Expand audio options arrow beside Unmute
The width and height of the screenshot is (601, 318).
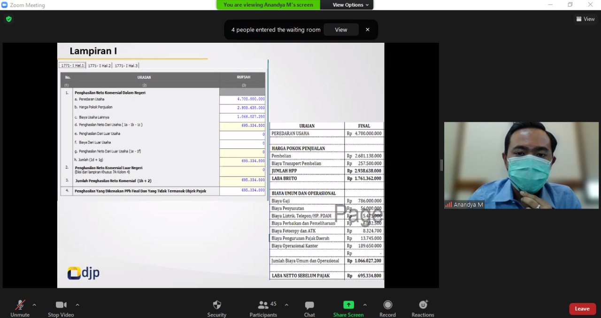pyautogui.click(x=34, y=305)
